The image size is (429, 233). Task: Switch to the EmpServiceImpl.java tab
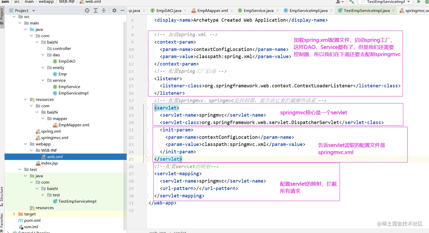coord(308,10)
